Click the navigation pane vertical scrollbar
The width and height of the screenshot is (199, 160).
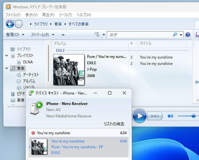(48, 63)
